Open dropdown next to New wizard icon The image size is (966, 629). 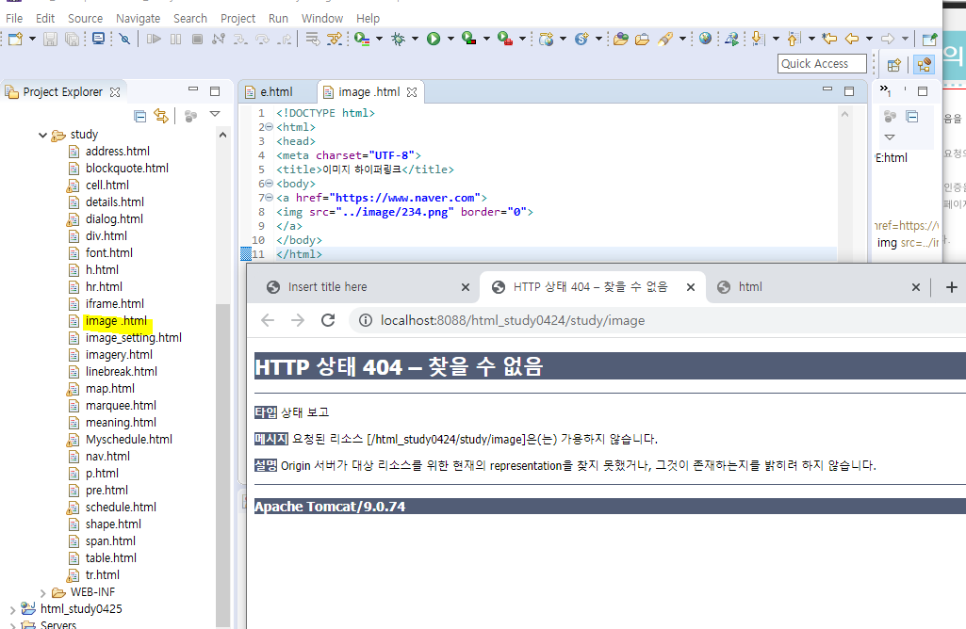32,39
